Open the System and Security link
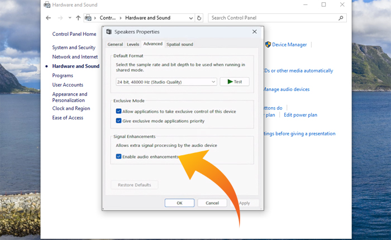 click(74, 47)
